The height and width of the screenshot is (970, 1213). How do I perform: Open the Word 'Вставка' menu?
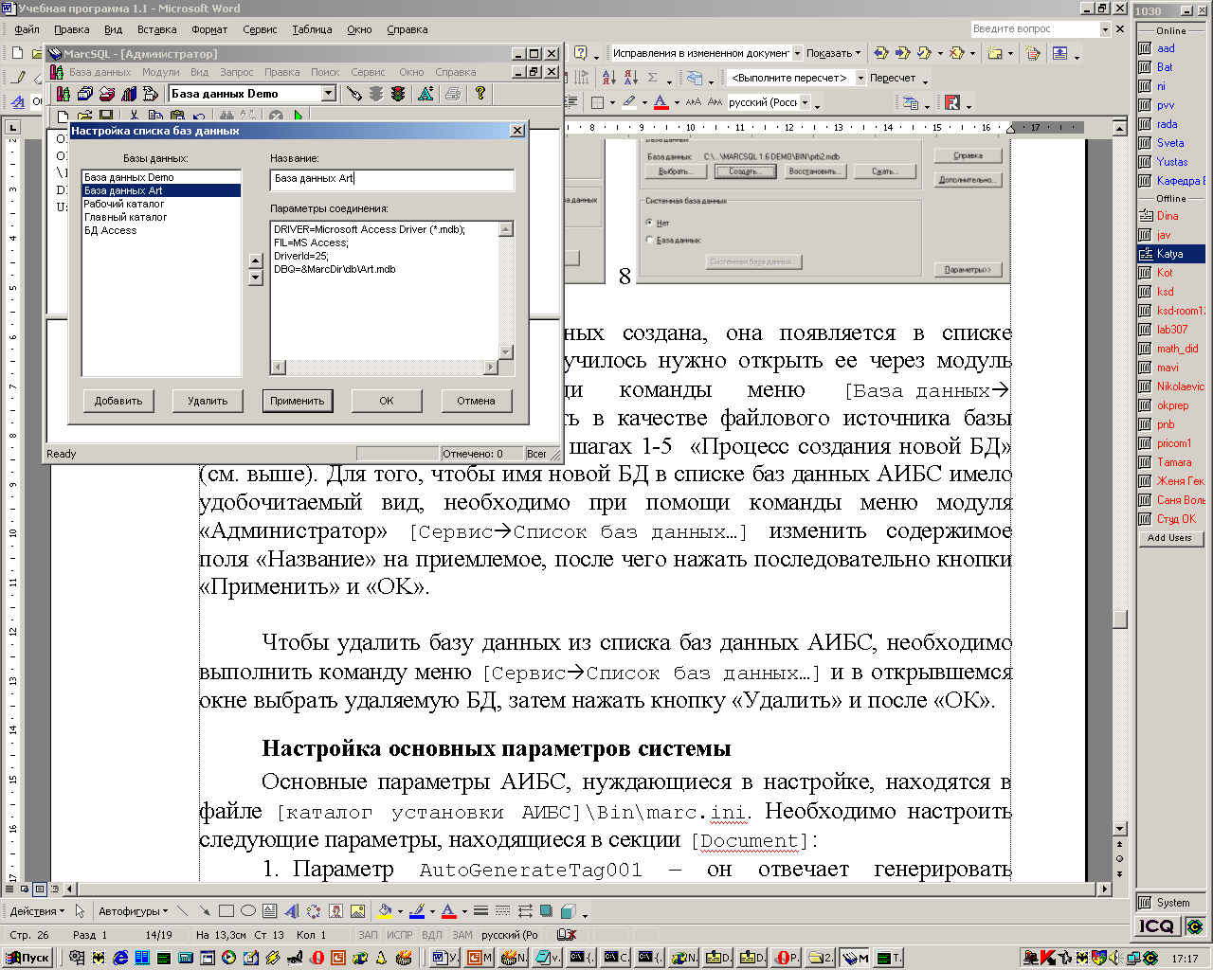156,29
